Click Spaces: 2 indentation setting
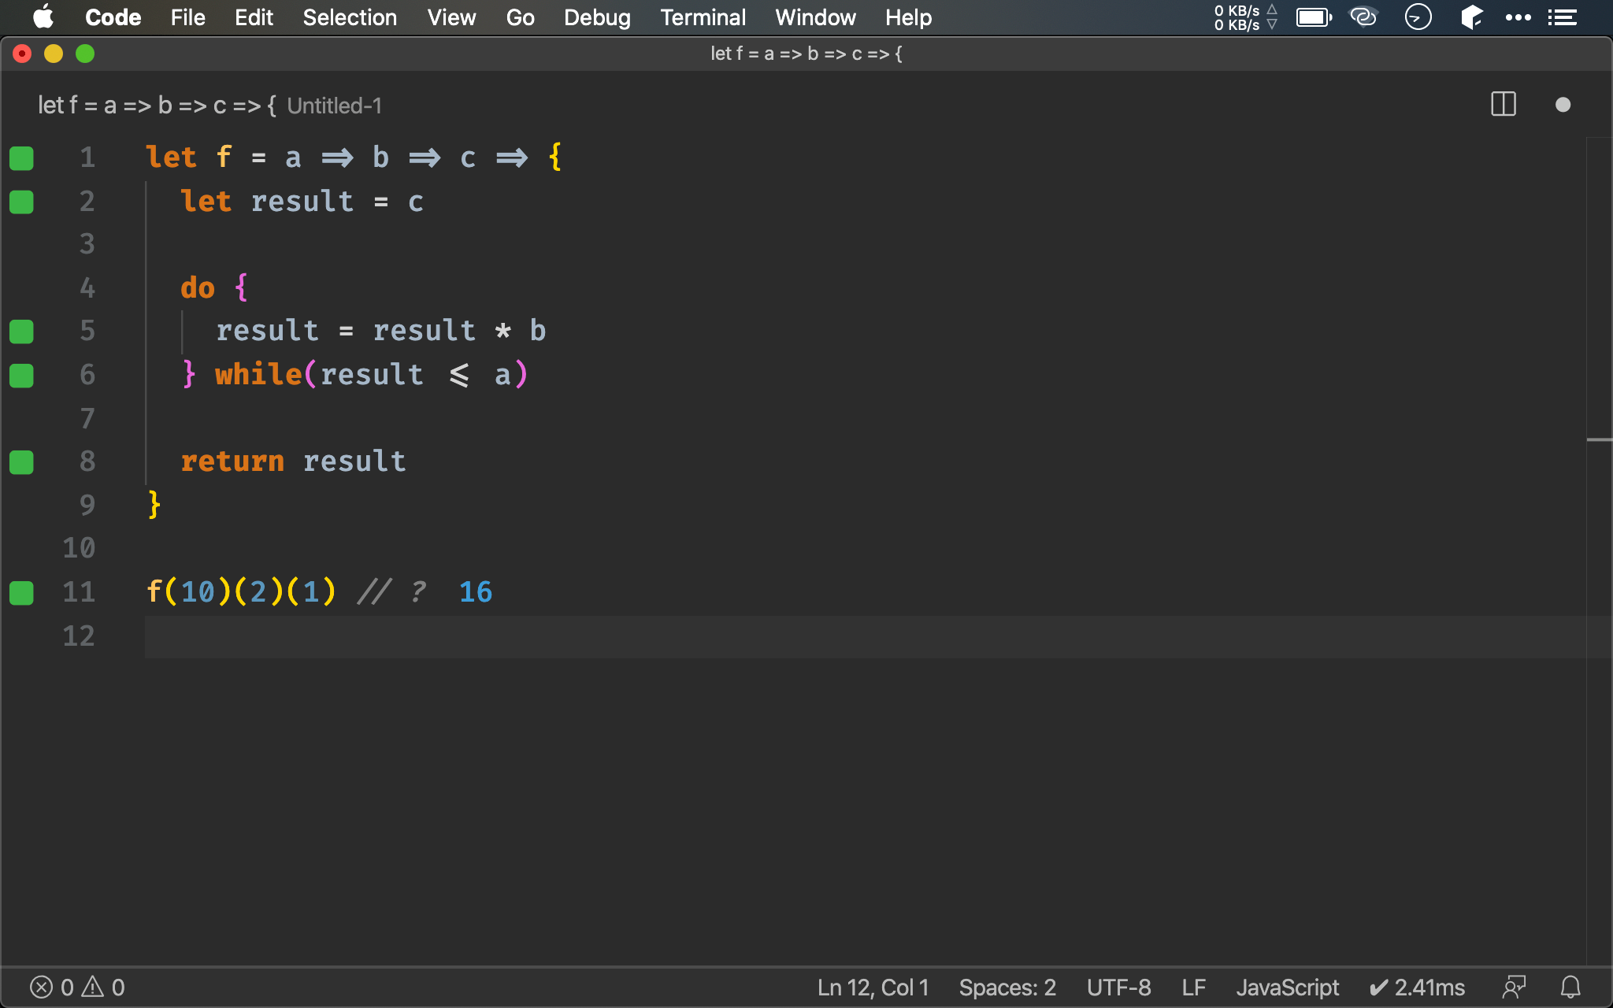Screen dimensions: 1613x1008 pos(1007,988)
